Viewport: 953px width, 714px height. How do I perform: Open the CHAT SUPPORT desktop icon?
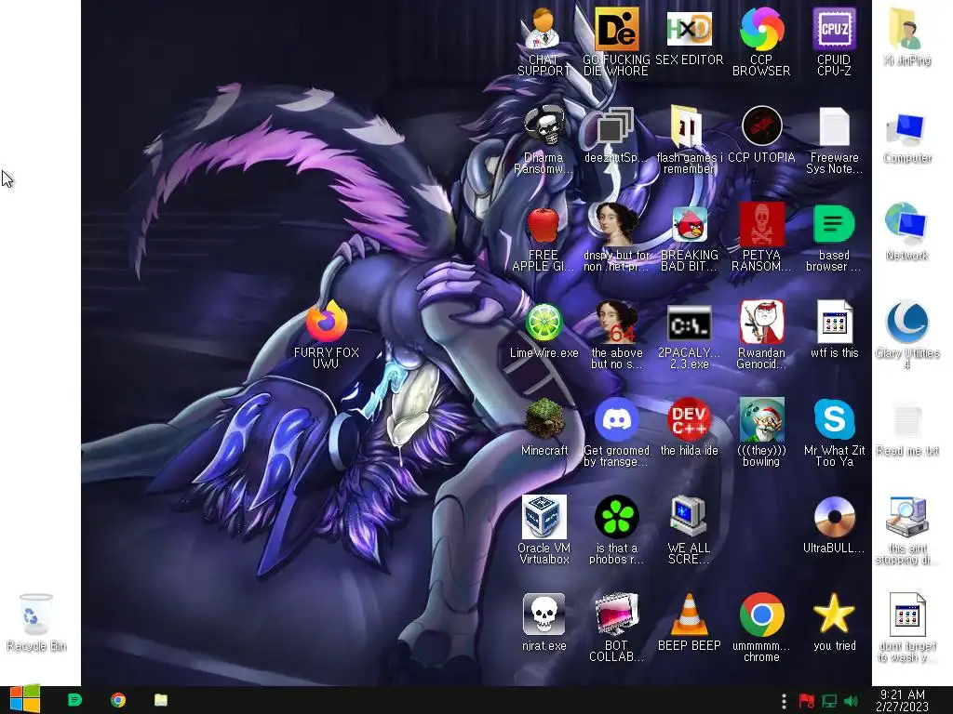pos(544,41)
